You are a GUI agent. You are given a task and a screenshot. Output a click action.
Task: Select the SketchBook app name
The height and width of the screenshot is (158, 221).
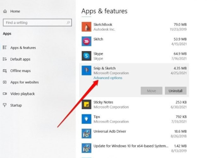click(103, 24)
